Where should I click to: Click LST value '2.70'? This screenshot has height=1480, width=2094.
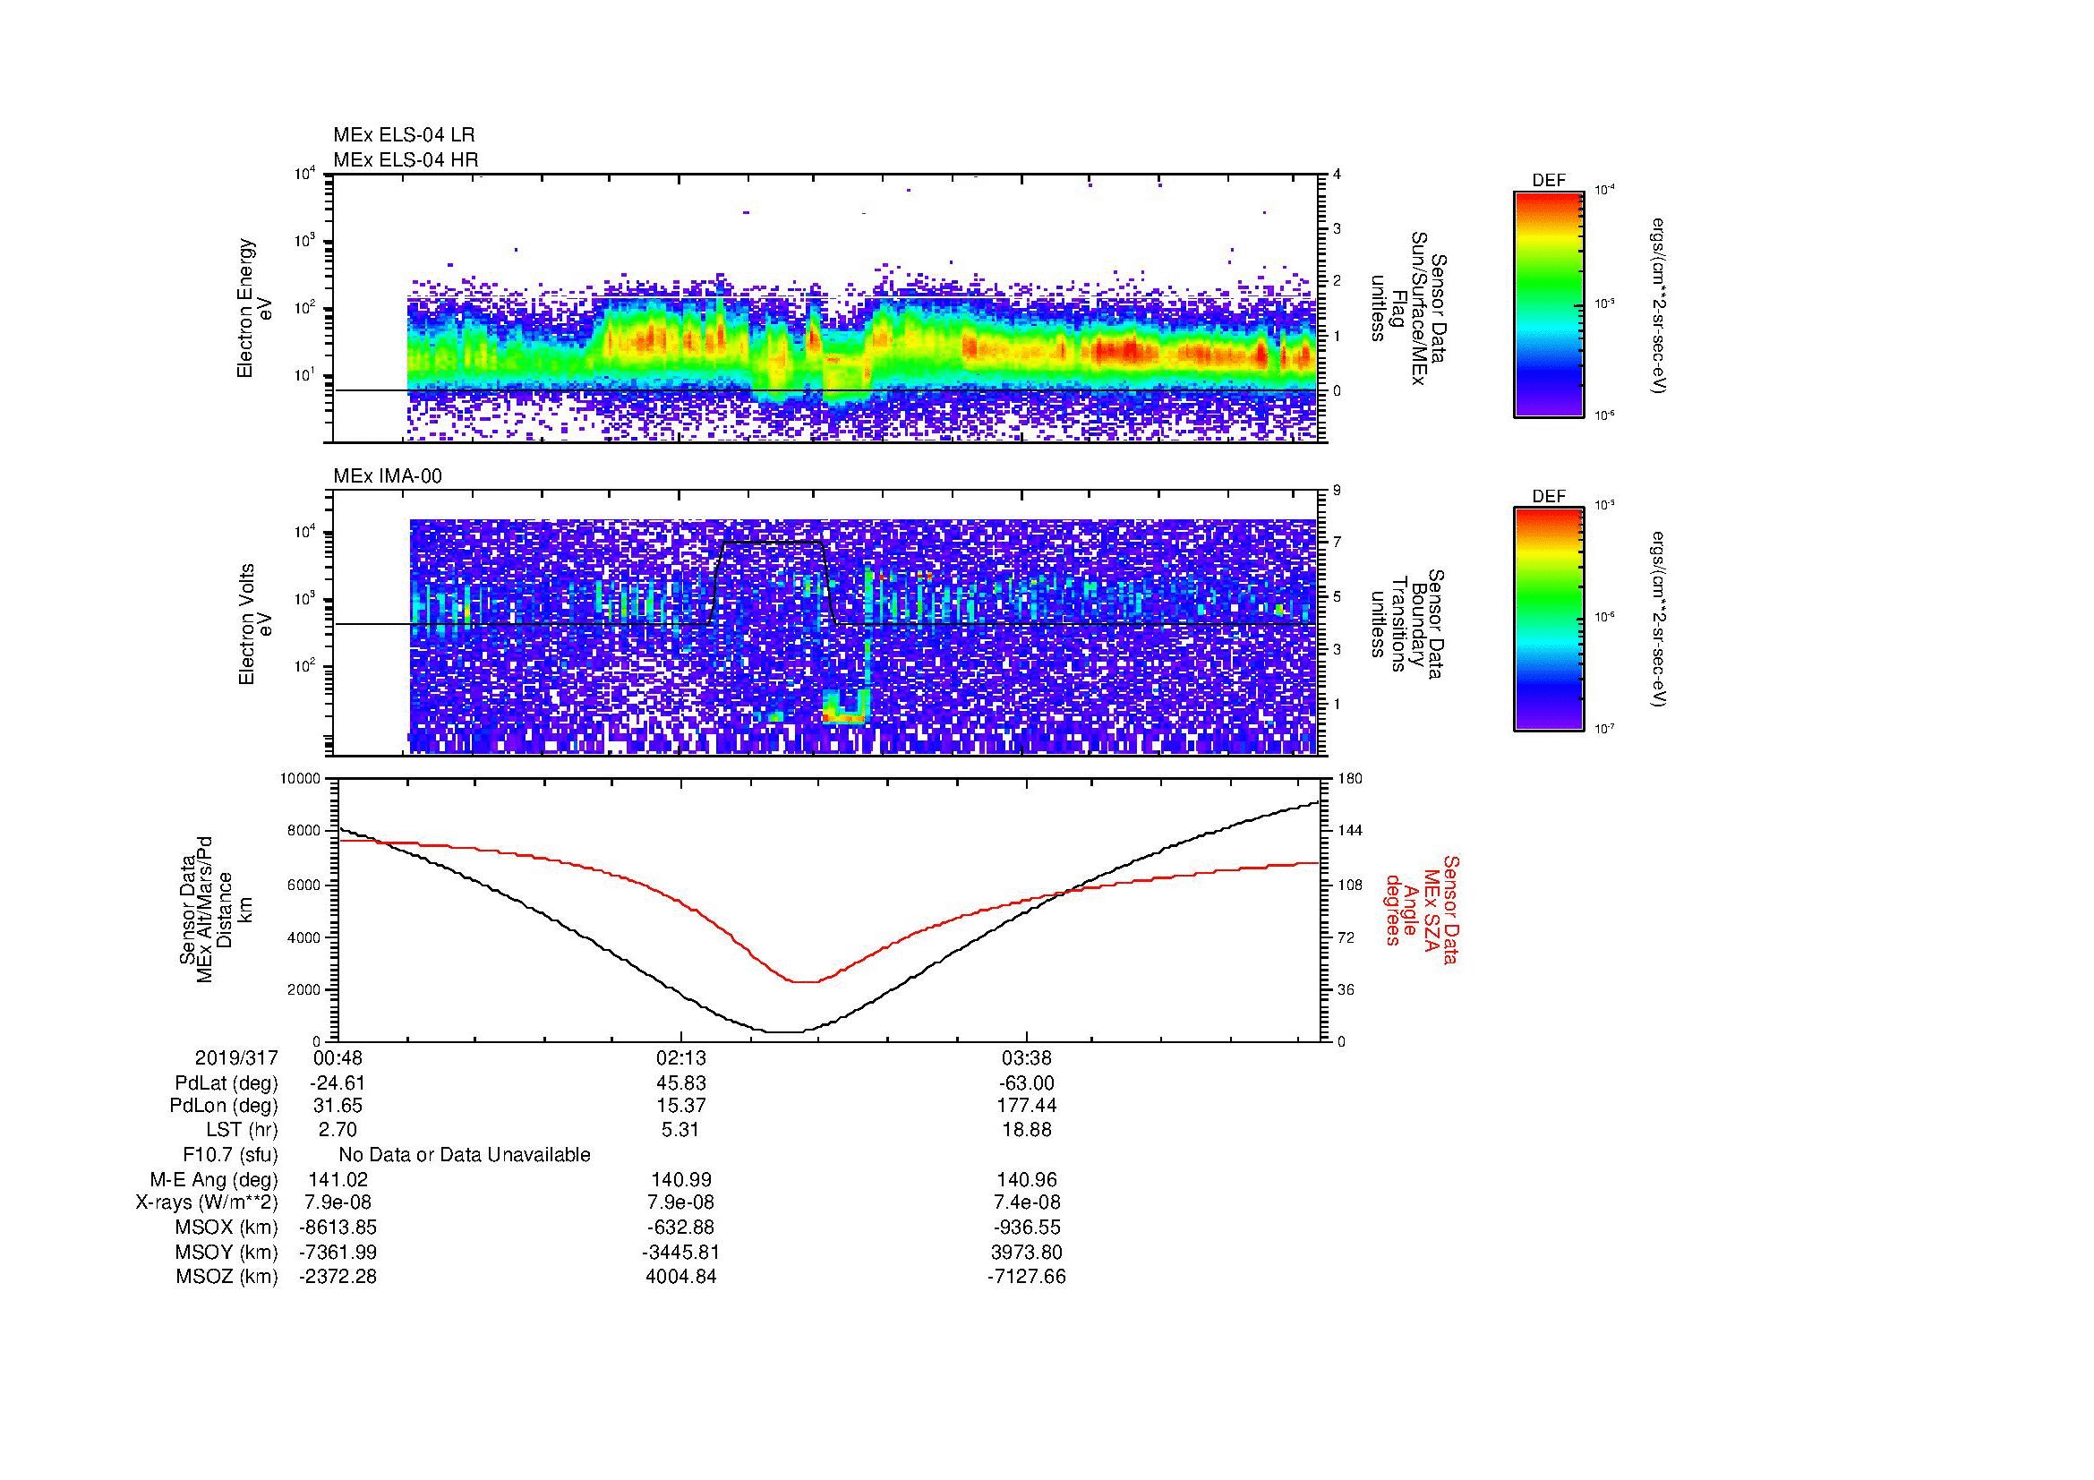[338, 1130]
